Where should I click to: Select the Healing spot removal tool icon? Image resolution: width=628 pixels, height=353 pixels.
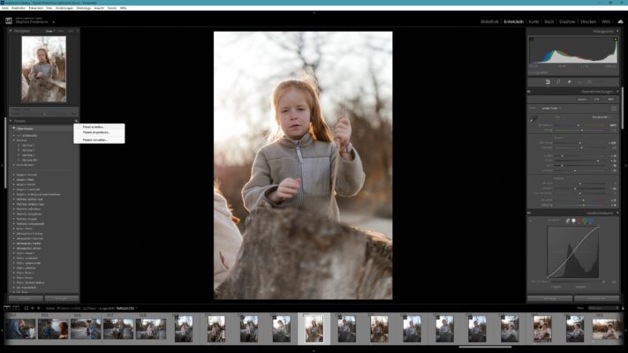569,82
